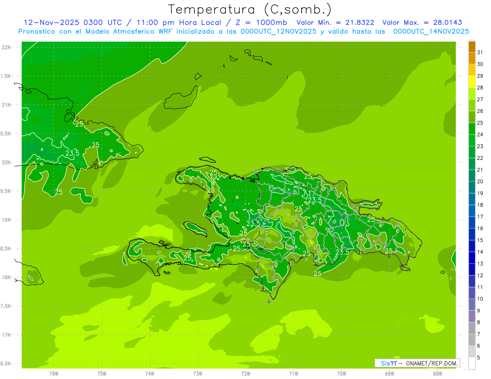This screenshot has height=379, width=491.
Task: Click the "Temperatura (C,somb.)" title
Action: point(250,9)
